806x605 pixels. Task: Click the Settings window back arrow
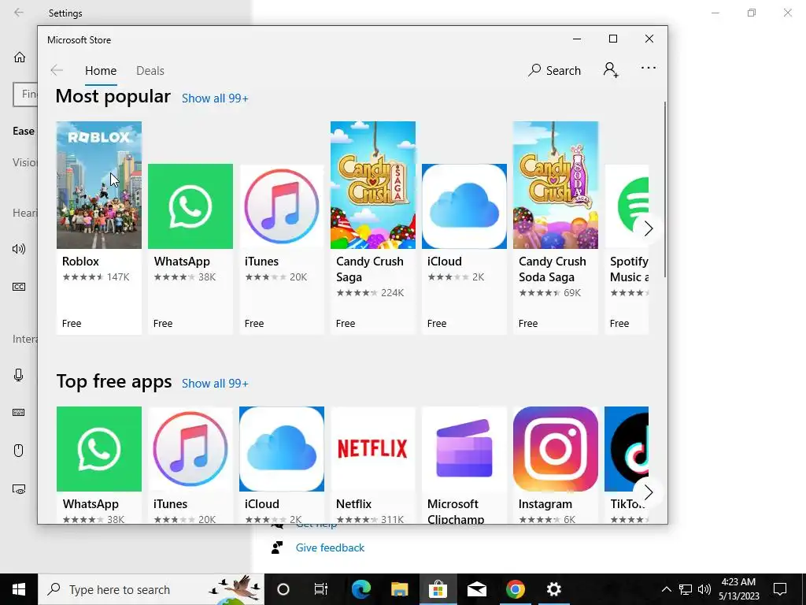pos(19,13)
